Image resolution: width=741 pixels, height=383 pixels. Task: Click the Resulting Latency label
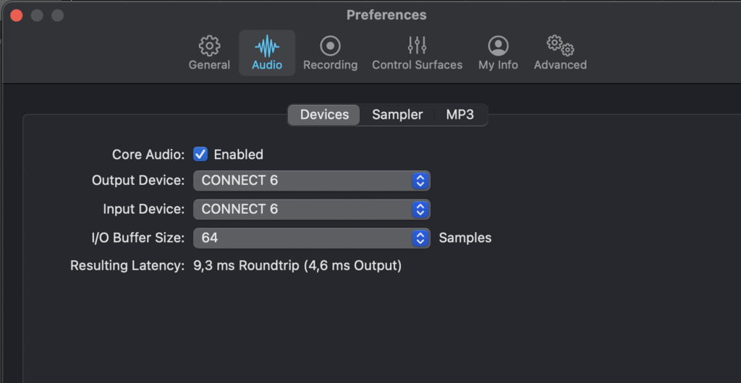(x=127, y=265)
